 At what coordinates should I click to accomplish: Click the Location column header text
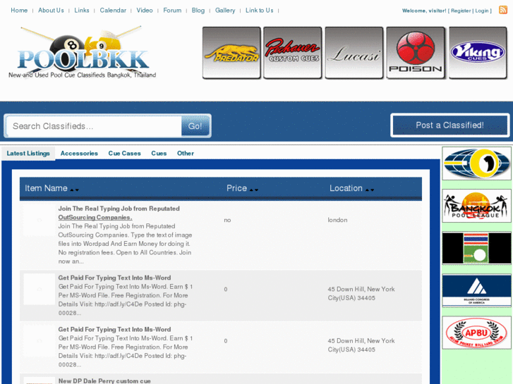(346, 188)
